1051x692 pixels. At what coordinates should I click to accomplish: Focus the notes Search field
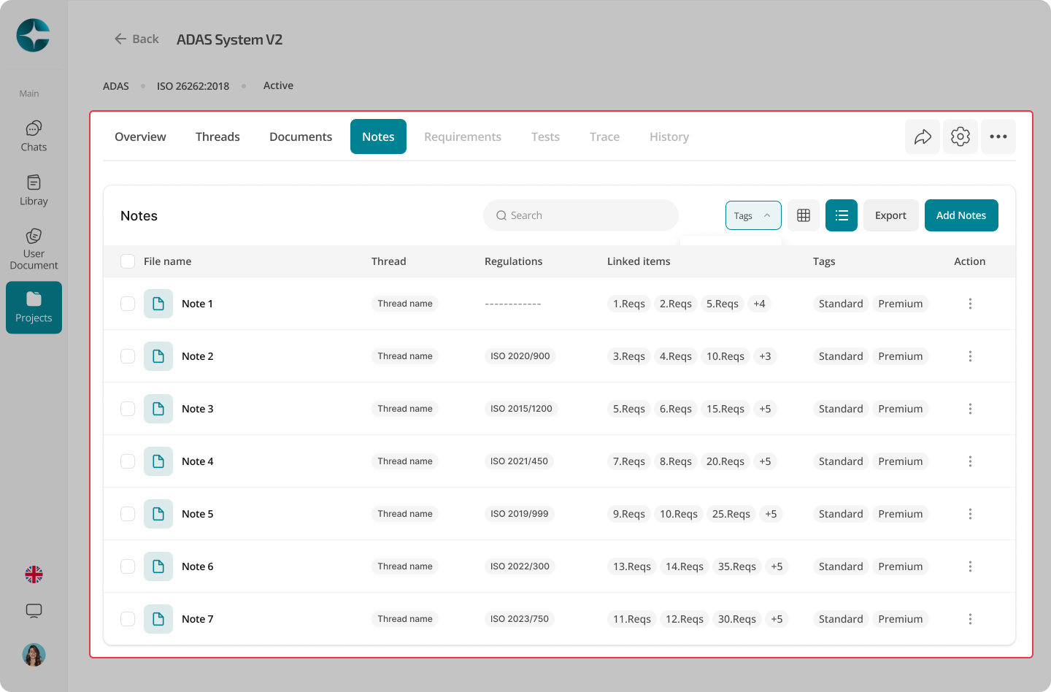coord(581,215)
